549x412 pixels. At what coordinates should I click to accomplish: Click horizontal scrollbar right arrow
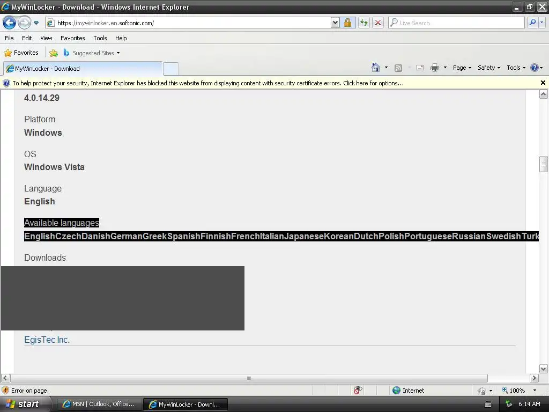coord(534,378)
